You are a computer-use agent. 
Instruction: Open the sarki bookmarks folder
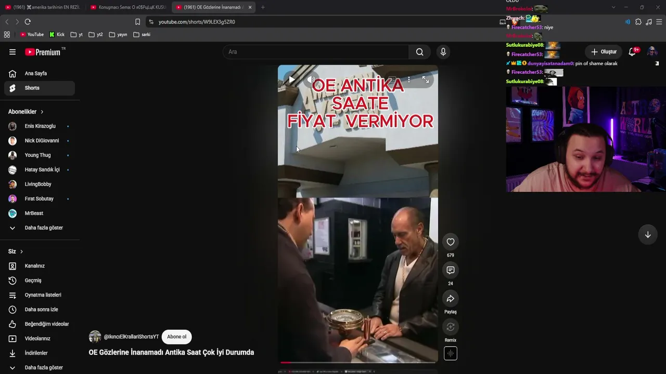142,35
